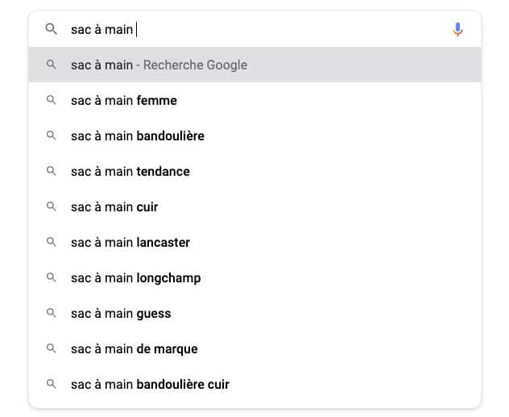Click magnifier icon beside 'sac à main de marque'
The width and height of the screenshot is (509, 417).
[52, 348]
